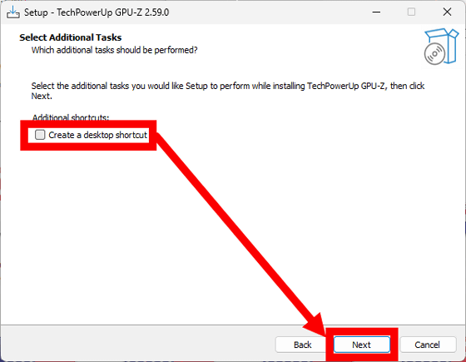Click the 'Select Additional Tasks' heading
466x362 pixels.
pyautogui.click(x=71, y=37)
